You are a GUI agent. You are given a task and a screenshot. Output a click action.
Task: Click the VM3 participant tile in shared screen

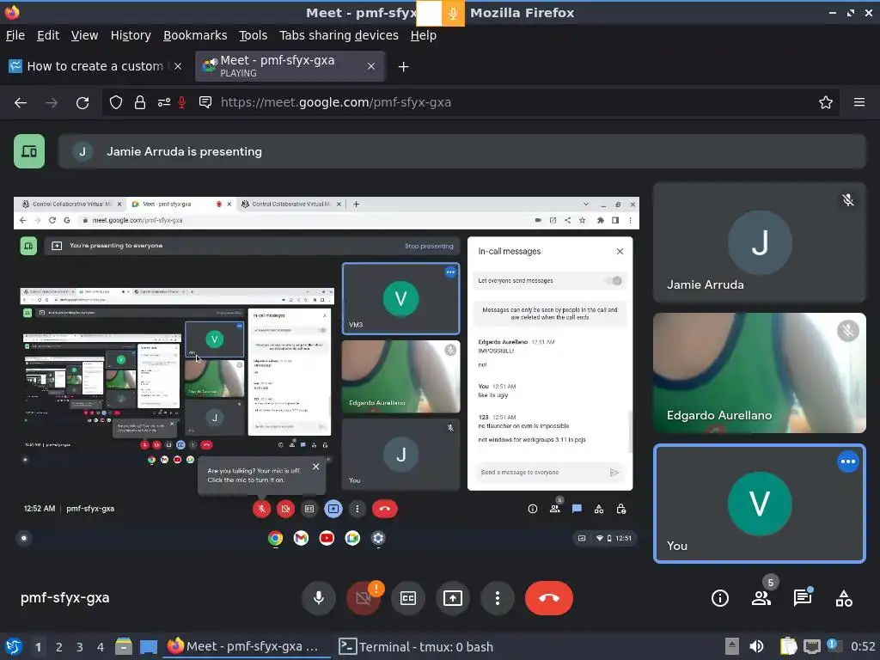[x=400, y=298]
